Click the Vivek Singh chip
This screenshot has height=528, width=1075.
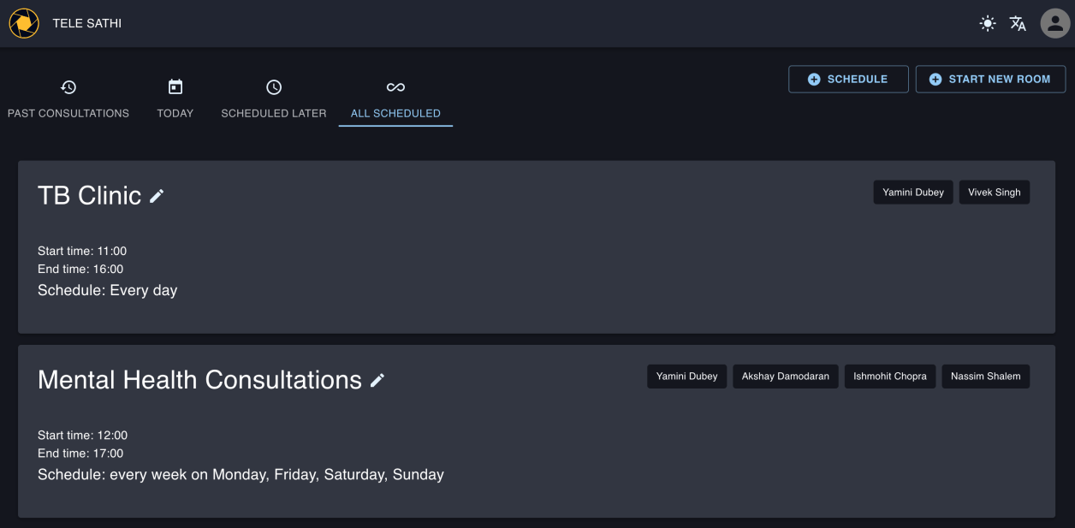pos(995,193)
